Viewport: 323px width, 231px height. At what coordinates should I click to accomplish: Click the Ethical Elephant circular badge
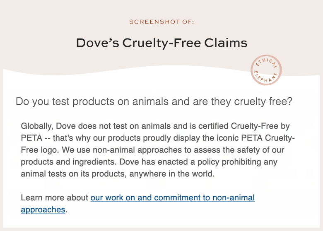[266, 70]
